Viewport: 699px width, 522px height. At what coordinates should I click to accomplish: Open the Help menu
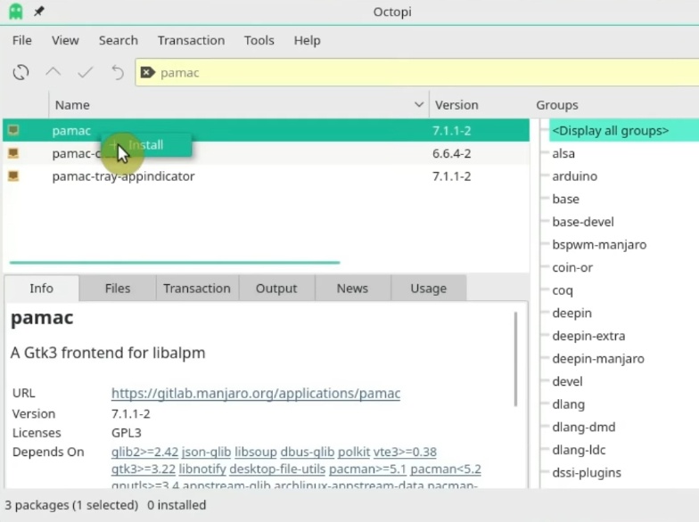307,41
